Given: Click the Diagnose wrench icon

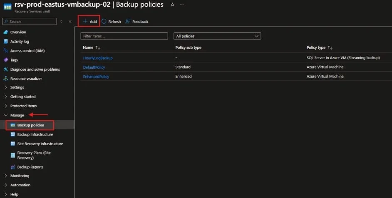Looking at the screenshot, I should [x=6, y=69].
